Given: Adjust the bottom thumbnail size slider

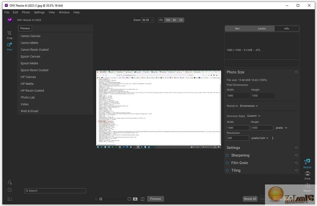Looking at the screenshot, I should pyautogui.click(x=101, y=199).
